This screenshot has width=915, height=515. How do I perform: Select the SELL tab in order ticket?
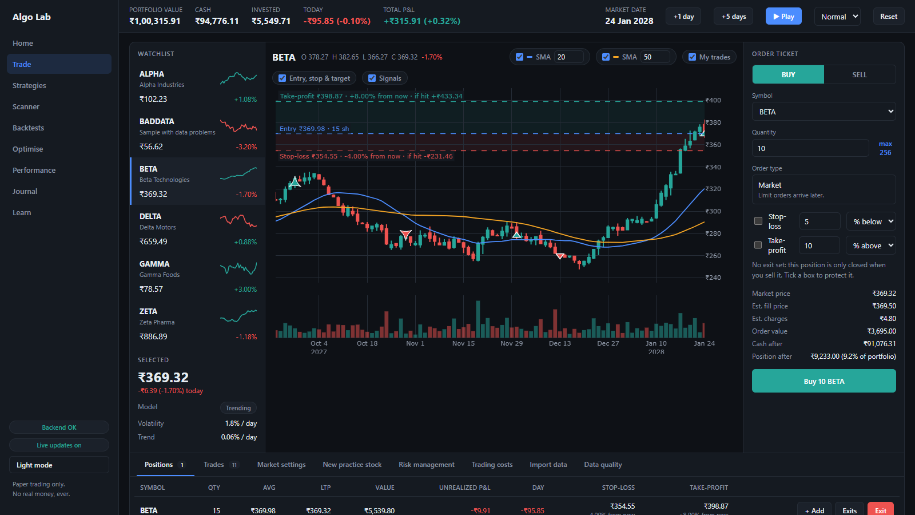click(x=860, y=74)
